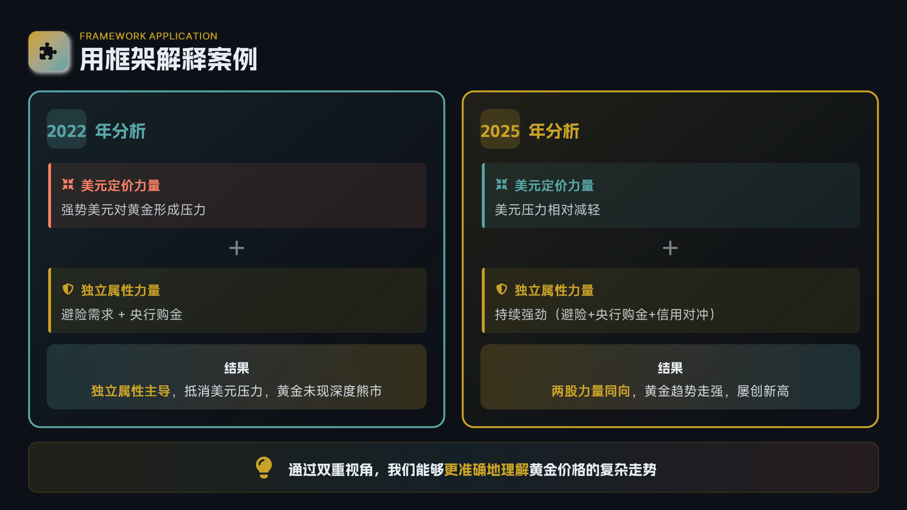Select the gold 2025 year badge
907x510 pixels.
(x=500, y=130)
